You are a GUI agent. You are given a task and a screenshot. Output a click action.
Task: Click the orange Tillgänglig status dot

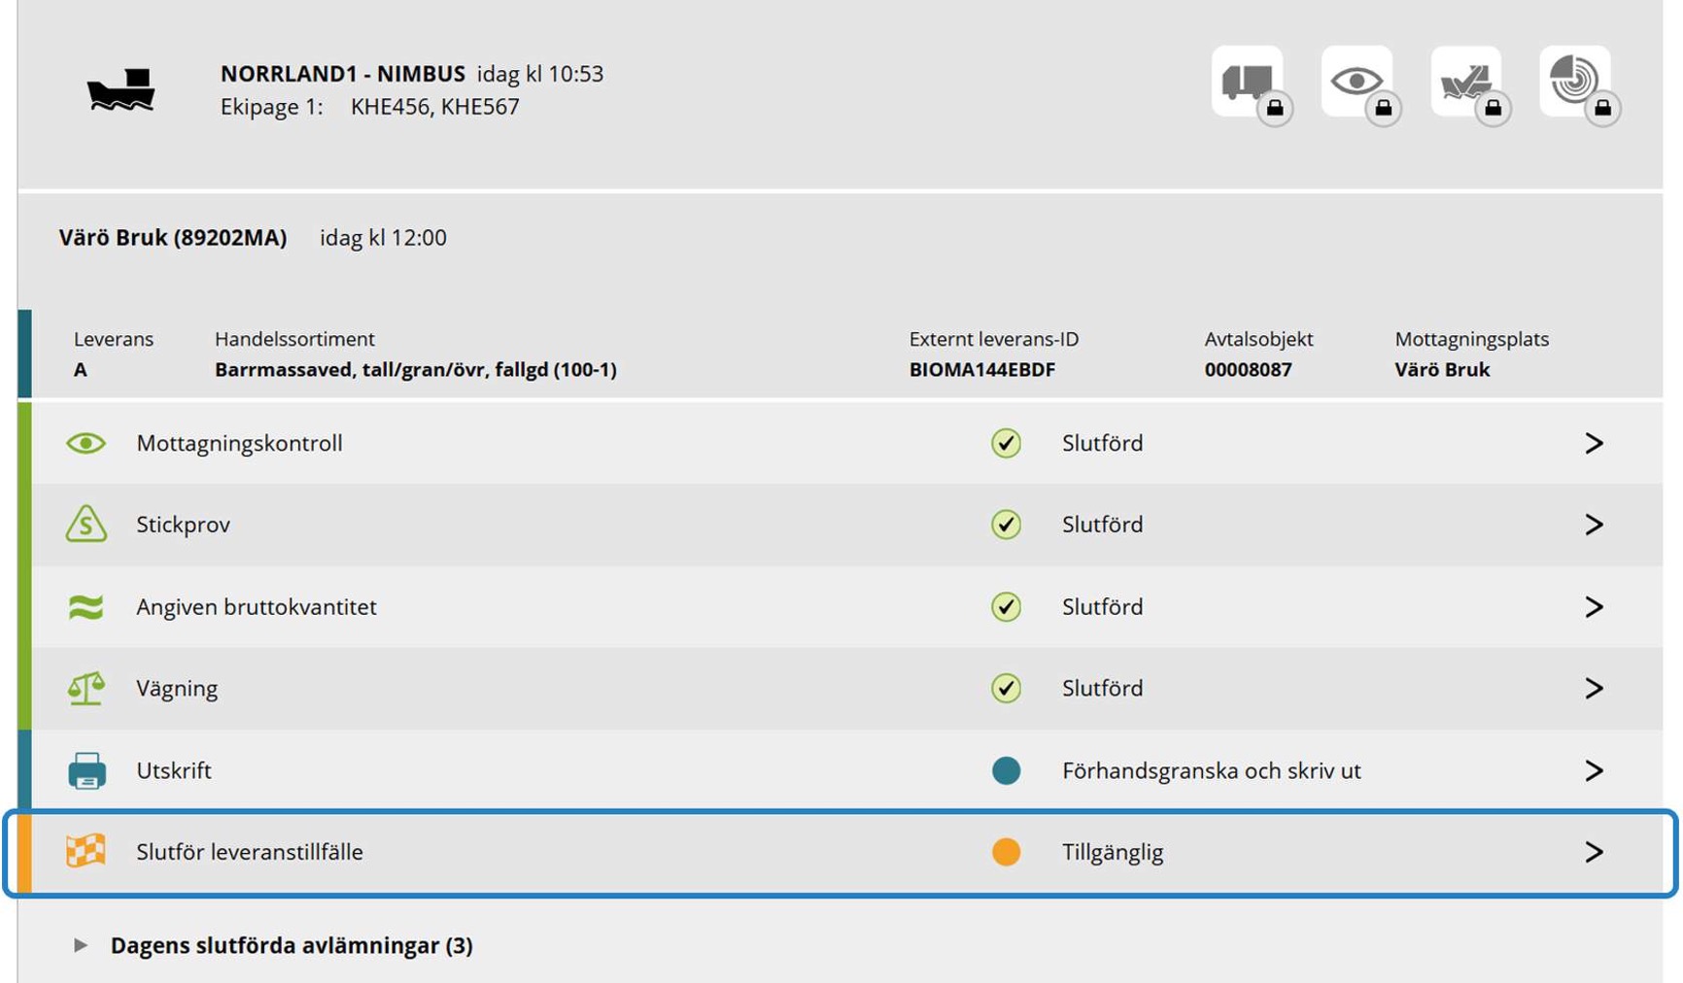[1006, 852]
